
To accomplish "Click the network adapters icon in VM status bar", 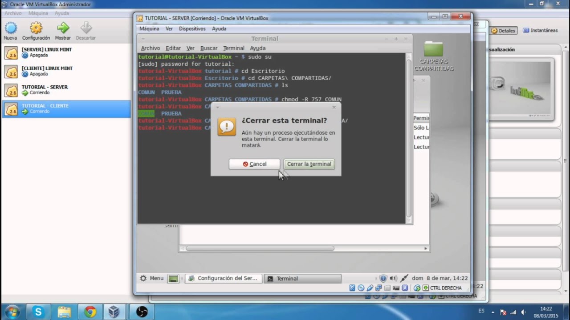I will (378, 288).
